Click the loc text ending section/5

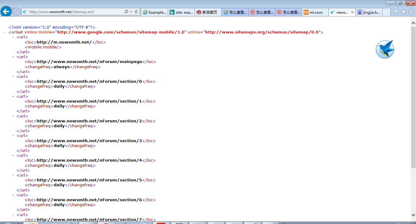pyautogui.click(x=90, y=180)
